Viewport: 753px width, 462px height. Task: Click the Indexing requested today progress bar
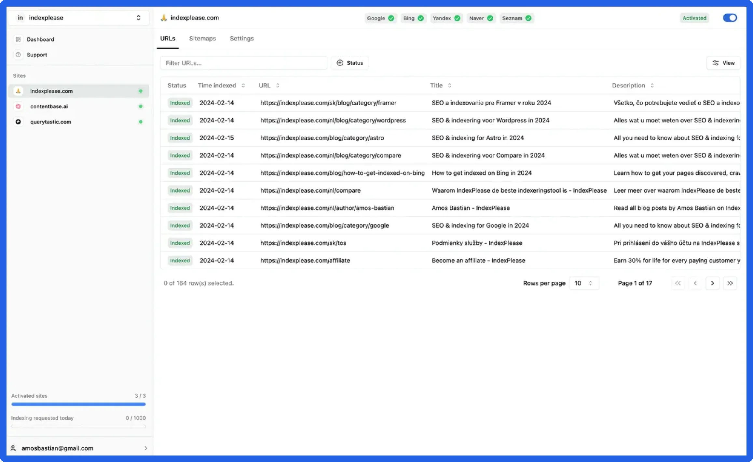(x=78, y=426)
